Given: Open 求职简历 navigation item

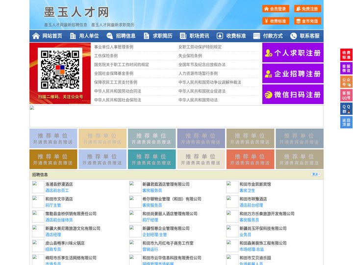Looking at the screenshot, I should coord(163,36).
